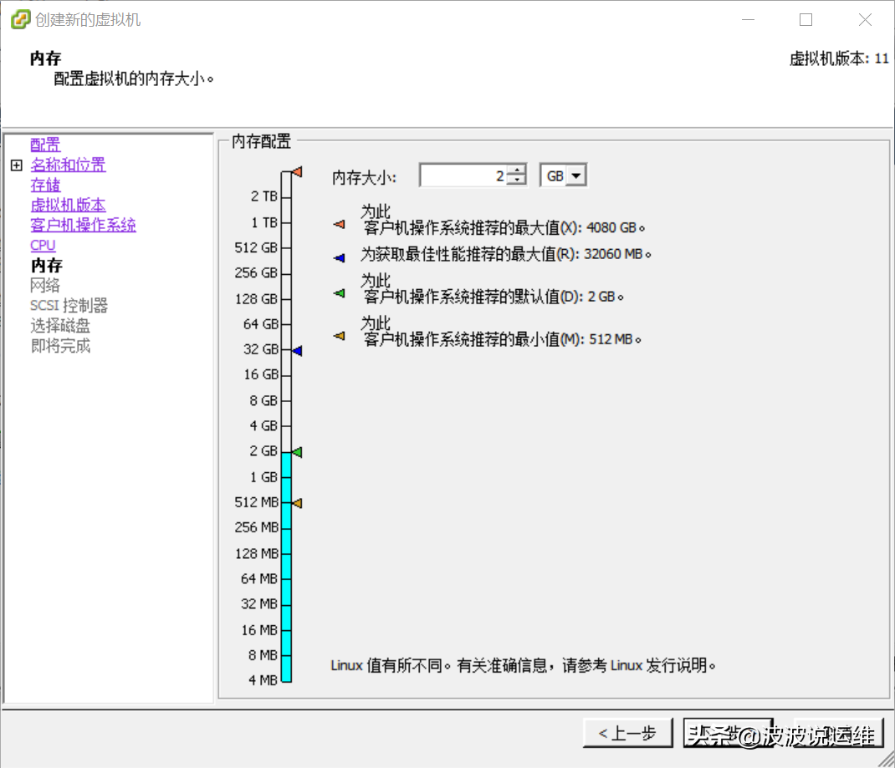Click the 虚拟机版本: 11 text
895x768 pixels.
[839, 58]
